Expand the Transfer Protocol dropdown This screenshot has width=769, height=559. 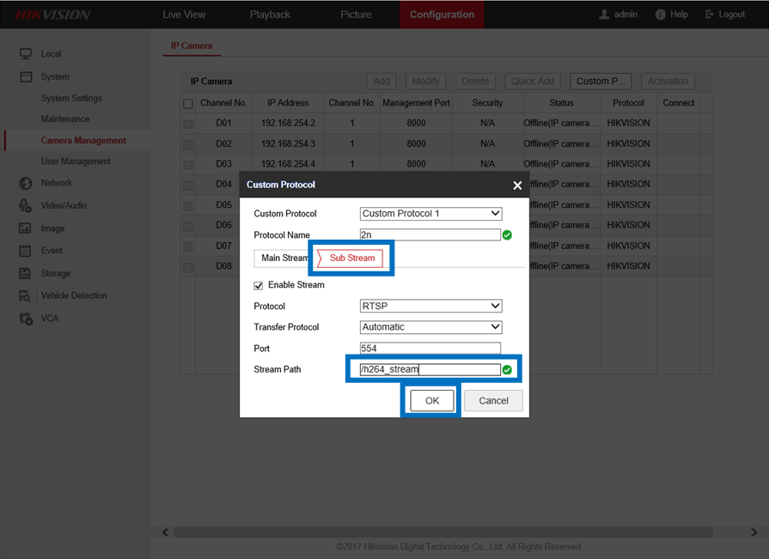tap(430, 327)
